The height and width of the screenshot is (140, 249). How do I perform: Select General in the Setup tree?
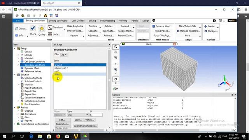point(28,52)
